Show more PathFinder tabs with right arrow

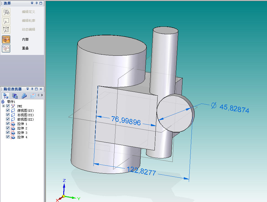point(42,95)
